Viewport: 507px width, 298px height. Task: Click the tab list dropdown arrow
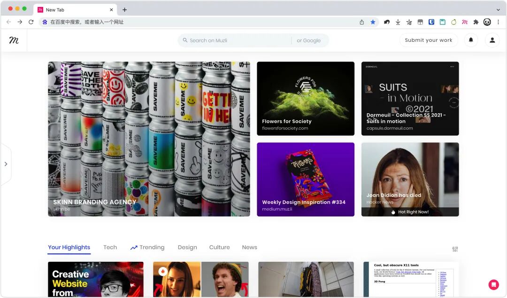point(498,10)
